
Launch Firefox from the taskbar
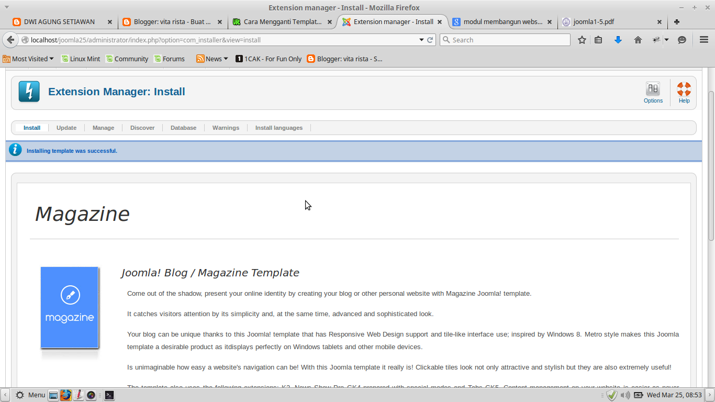tap(65, 395)
